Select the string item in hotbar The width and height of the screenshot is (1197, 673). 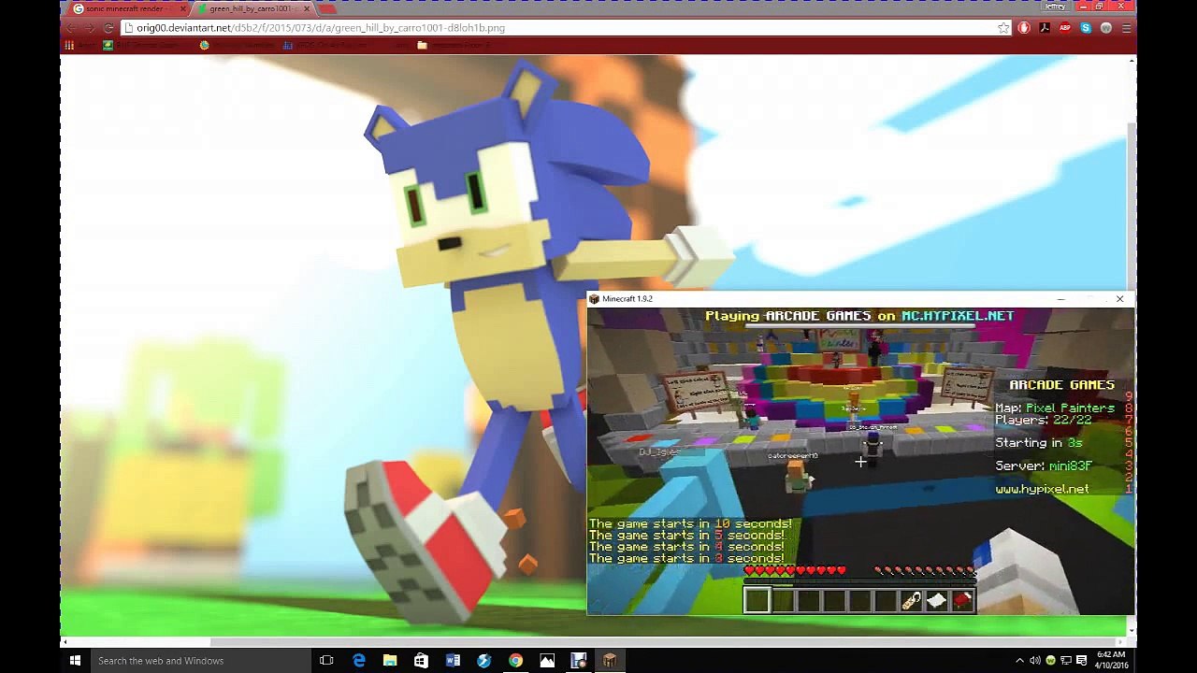coord(911,601)
